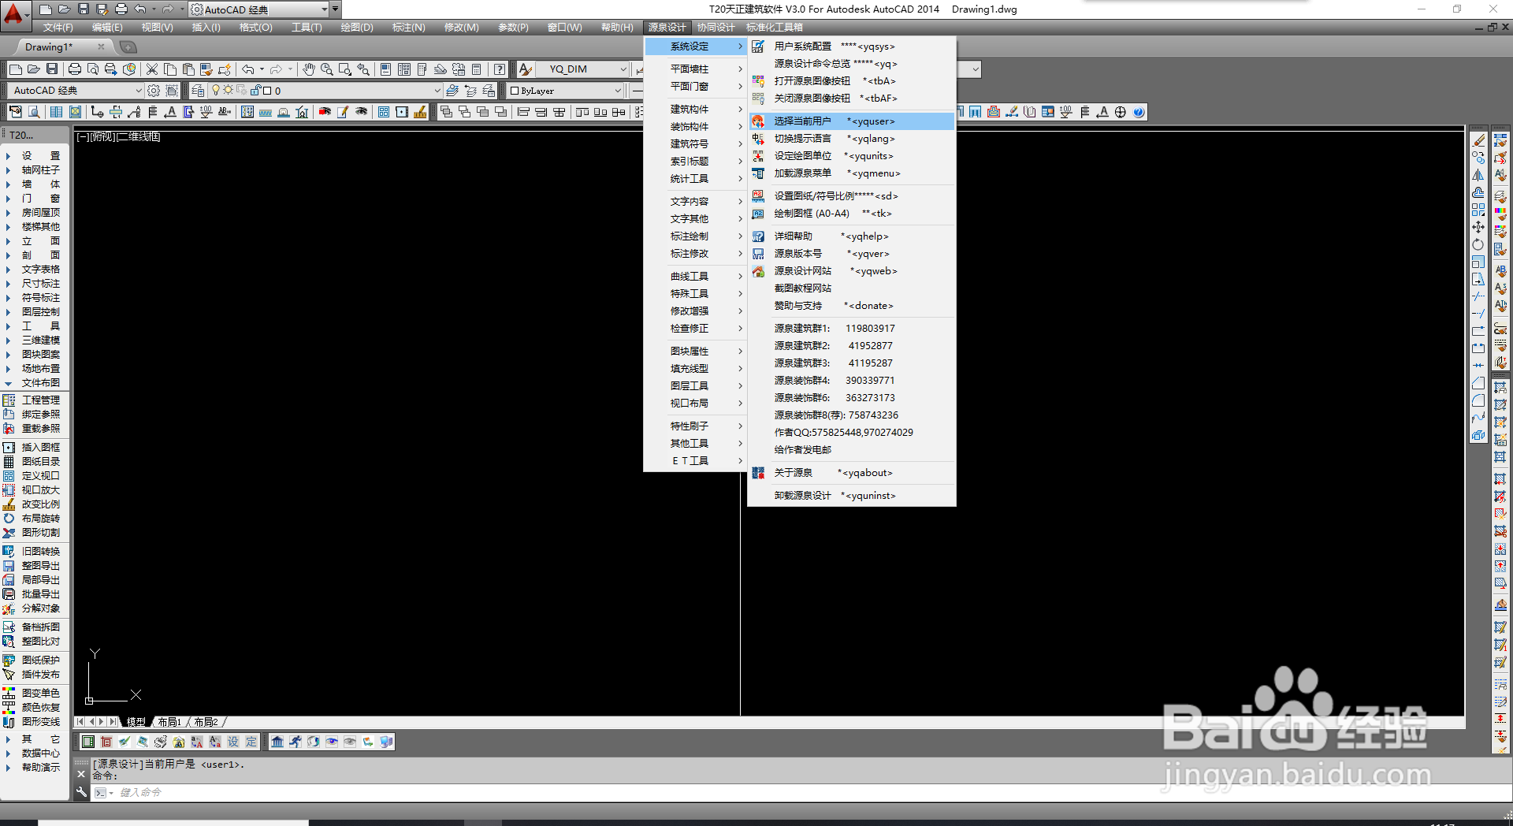This screenshot has height=826, width=1513.
Task: Switch to the 布局1 layout tab
Action: point(170,722)
